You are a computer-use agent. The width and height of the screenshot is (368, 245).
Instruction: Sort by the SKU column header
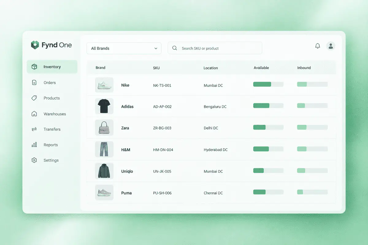click(156, 68)
